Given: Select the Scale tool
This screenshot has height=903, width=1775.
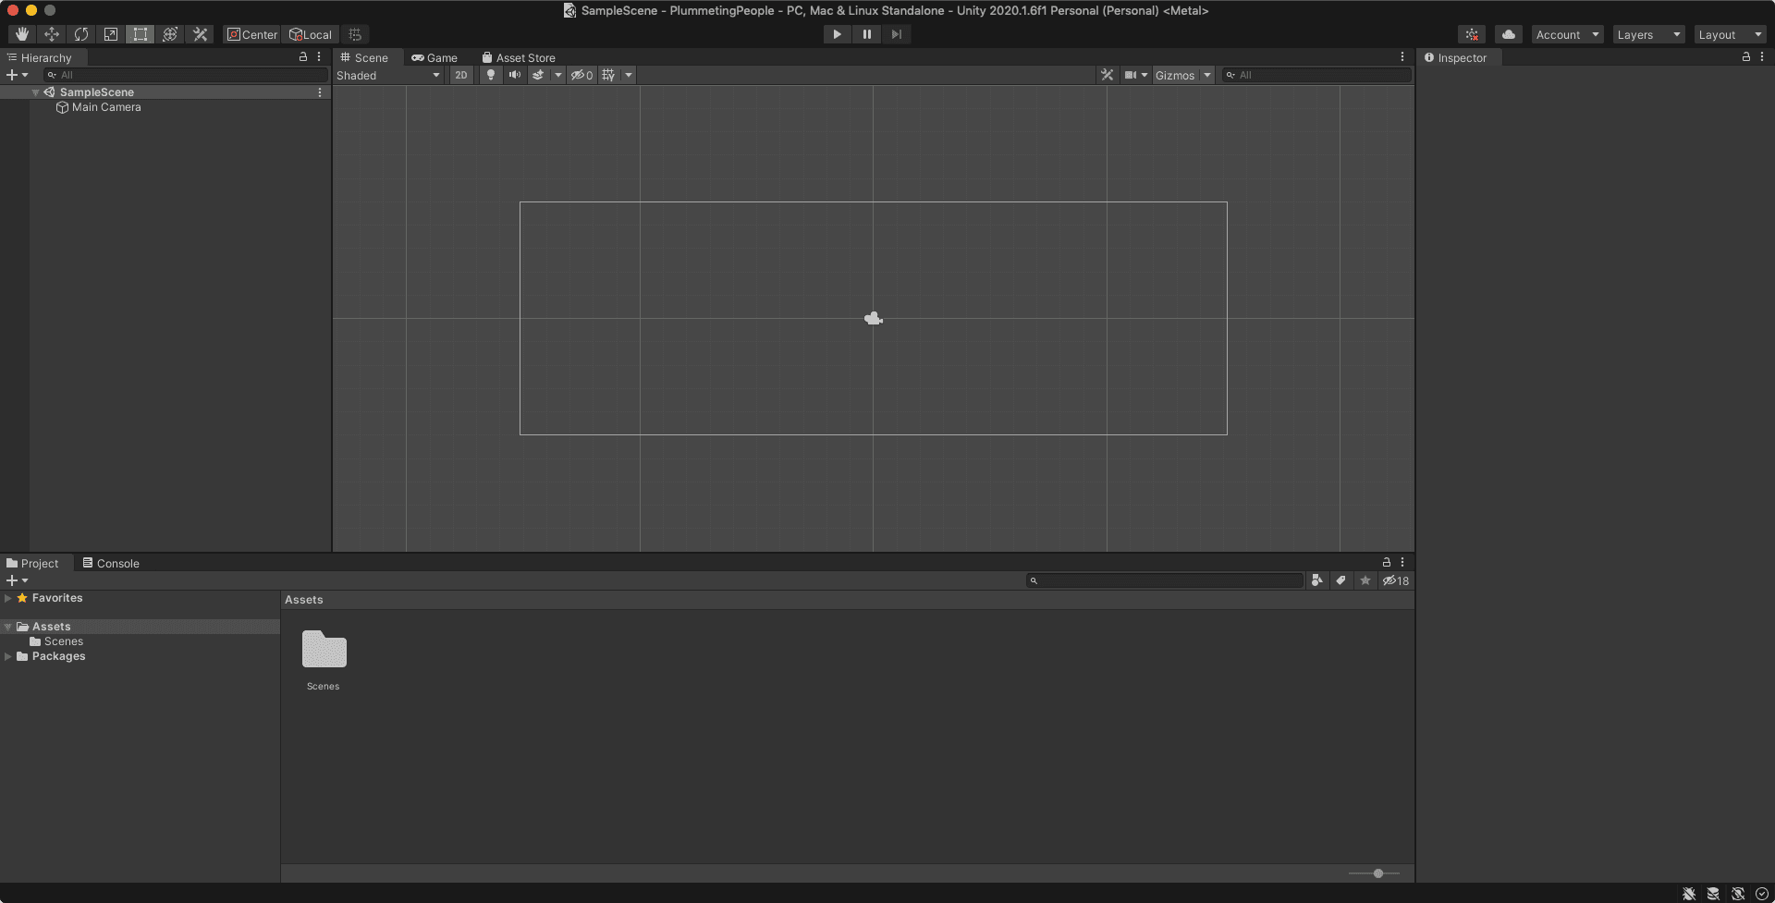Looking at the screenshot, I should tap(111, 34).
